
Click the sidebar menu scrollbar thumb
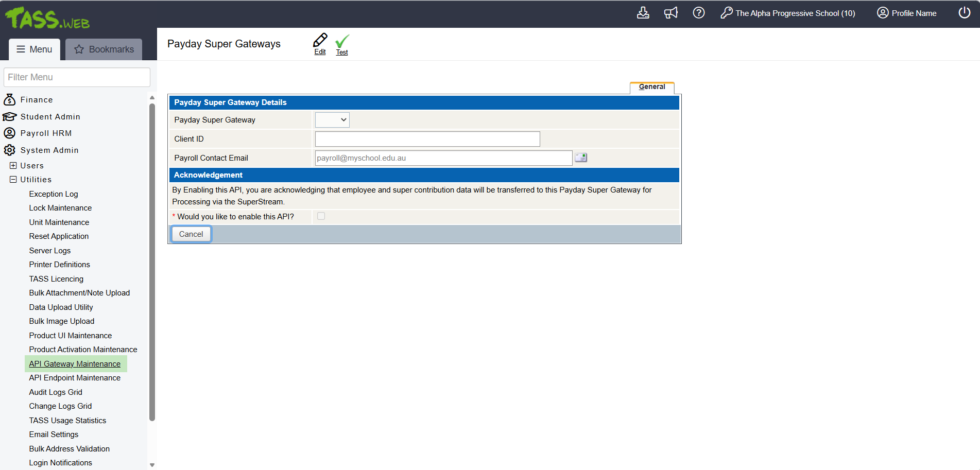click(x=152, y=263)
